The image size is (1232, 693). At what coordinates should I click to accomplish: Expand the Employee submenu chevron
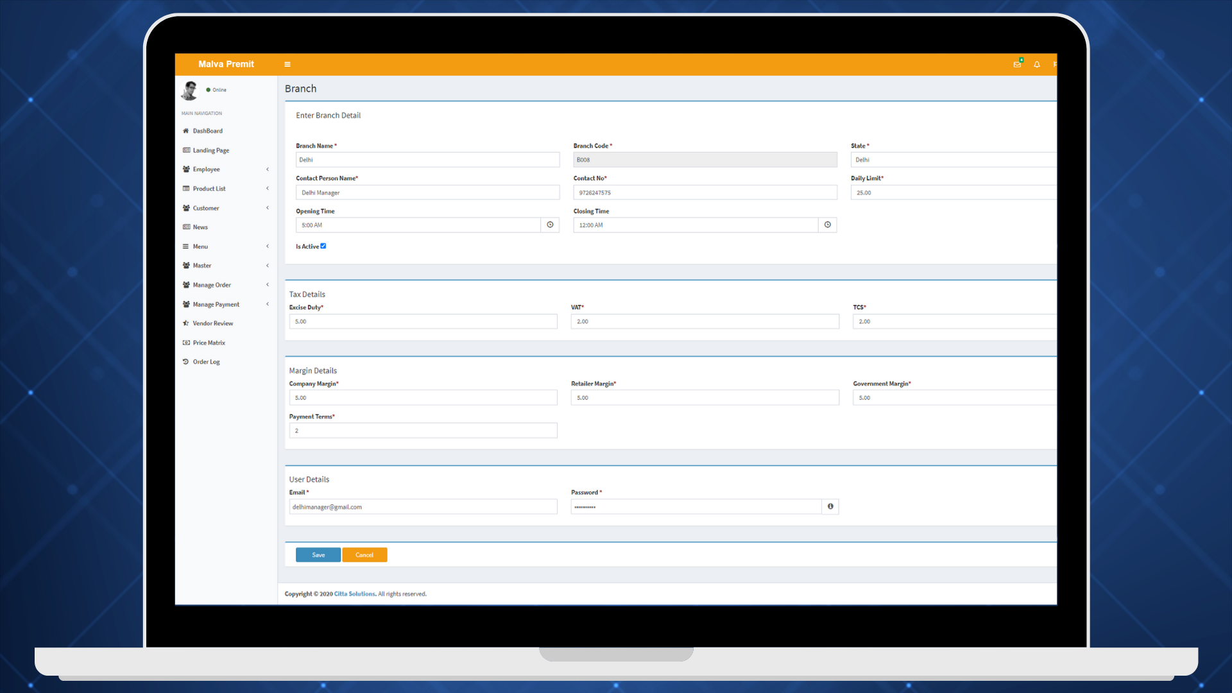coord(268,169)
